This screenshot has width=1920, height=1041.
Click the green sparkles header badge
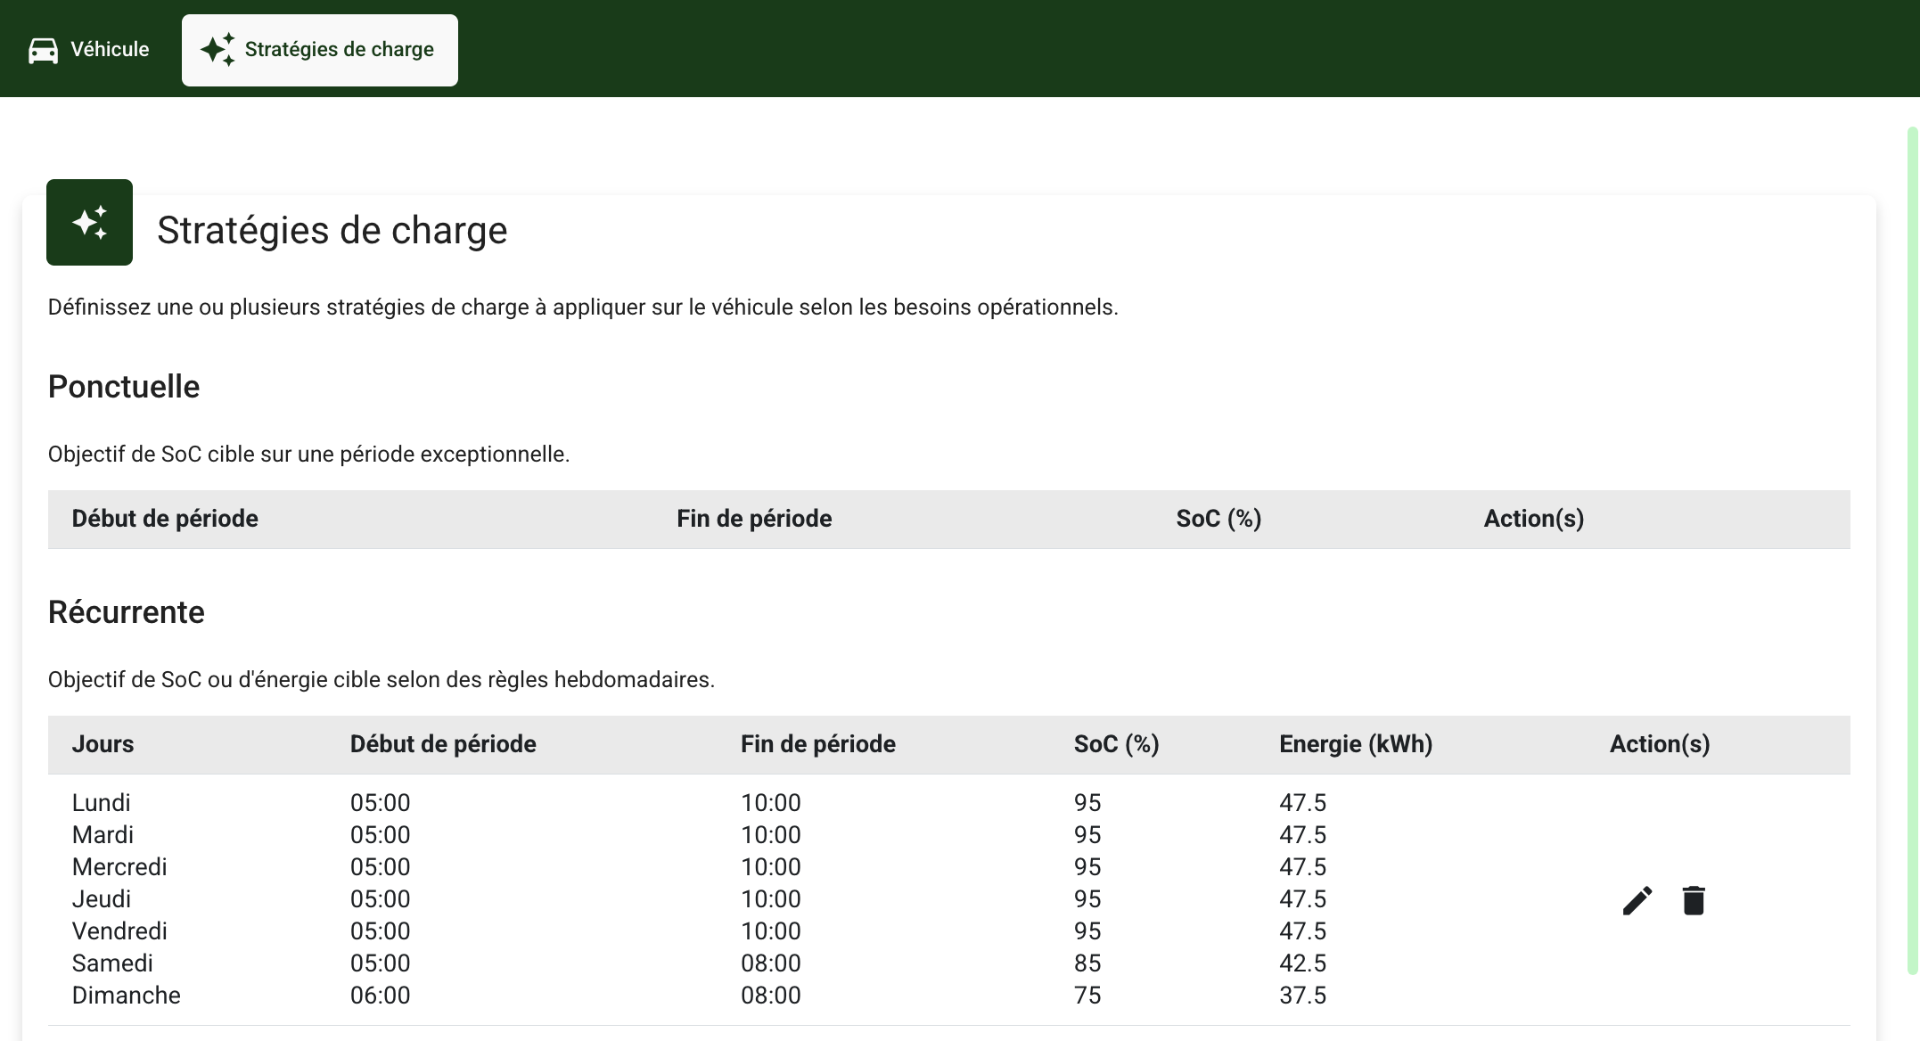coord(89,222)
